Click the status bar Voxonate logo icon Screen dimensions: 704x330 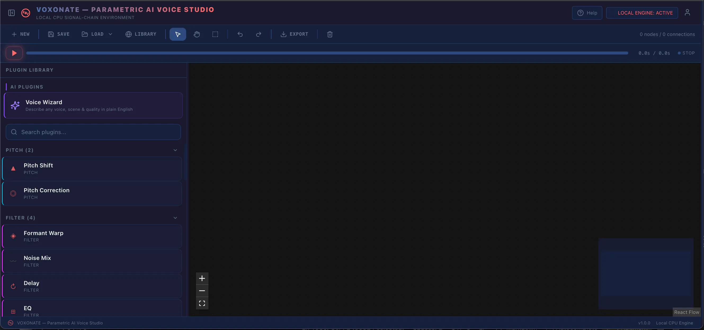coord(11,323)
